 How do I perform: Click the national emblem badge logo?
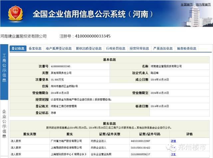tap(16, 13)
